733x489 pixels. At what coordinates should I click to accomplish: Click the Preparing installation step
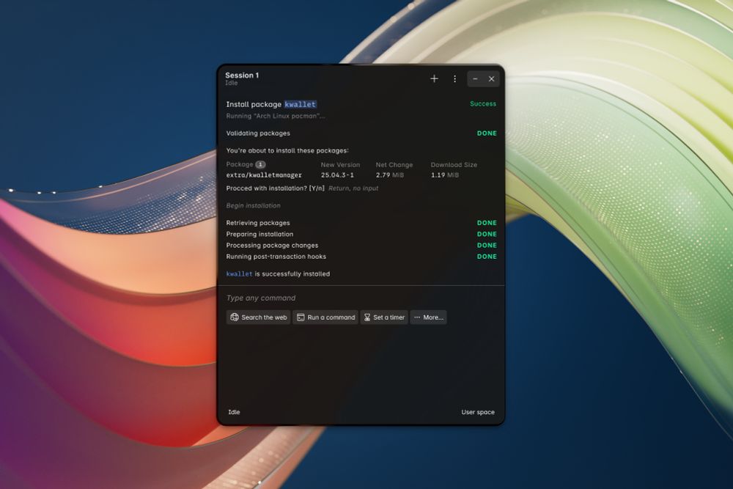pos(260,234)
